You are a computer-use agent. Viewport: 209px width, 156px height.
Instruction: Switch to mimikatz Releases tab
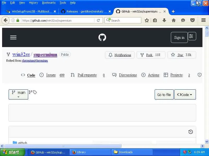point(85,11)
